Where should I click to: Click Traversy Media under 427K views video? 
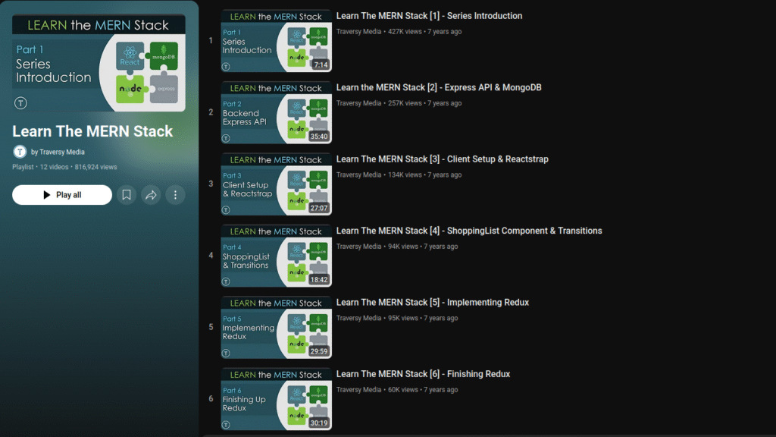(358, 31)
